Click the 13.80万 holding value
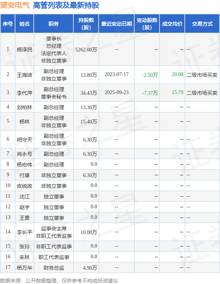 pos(89,75)
